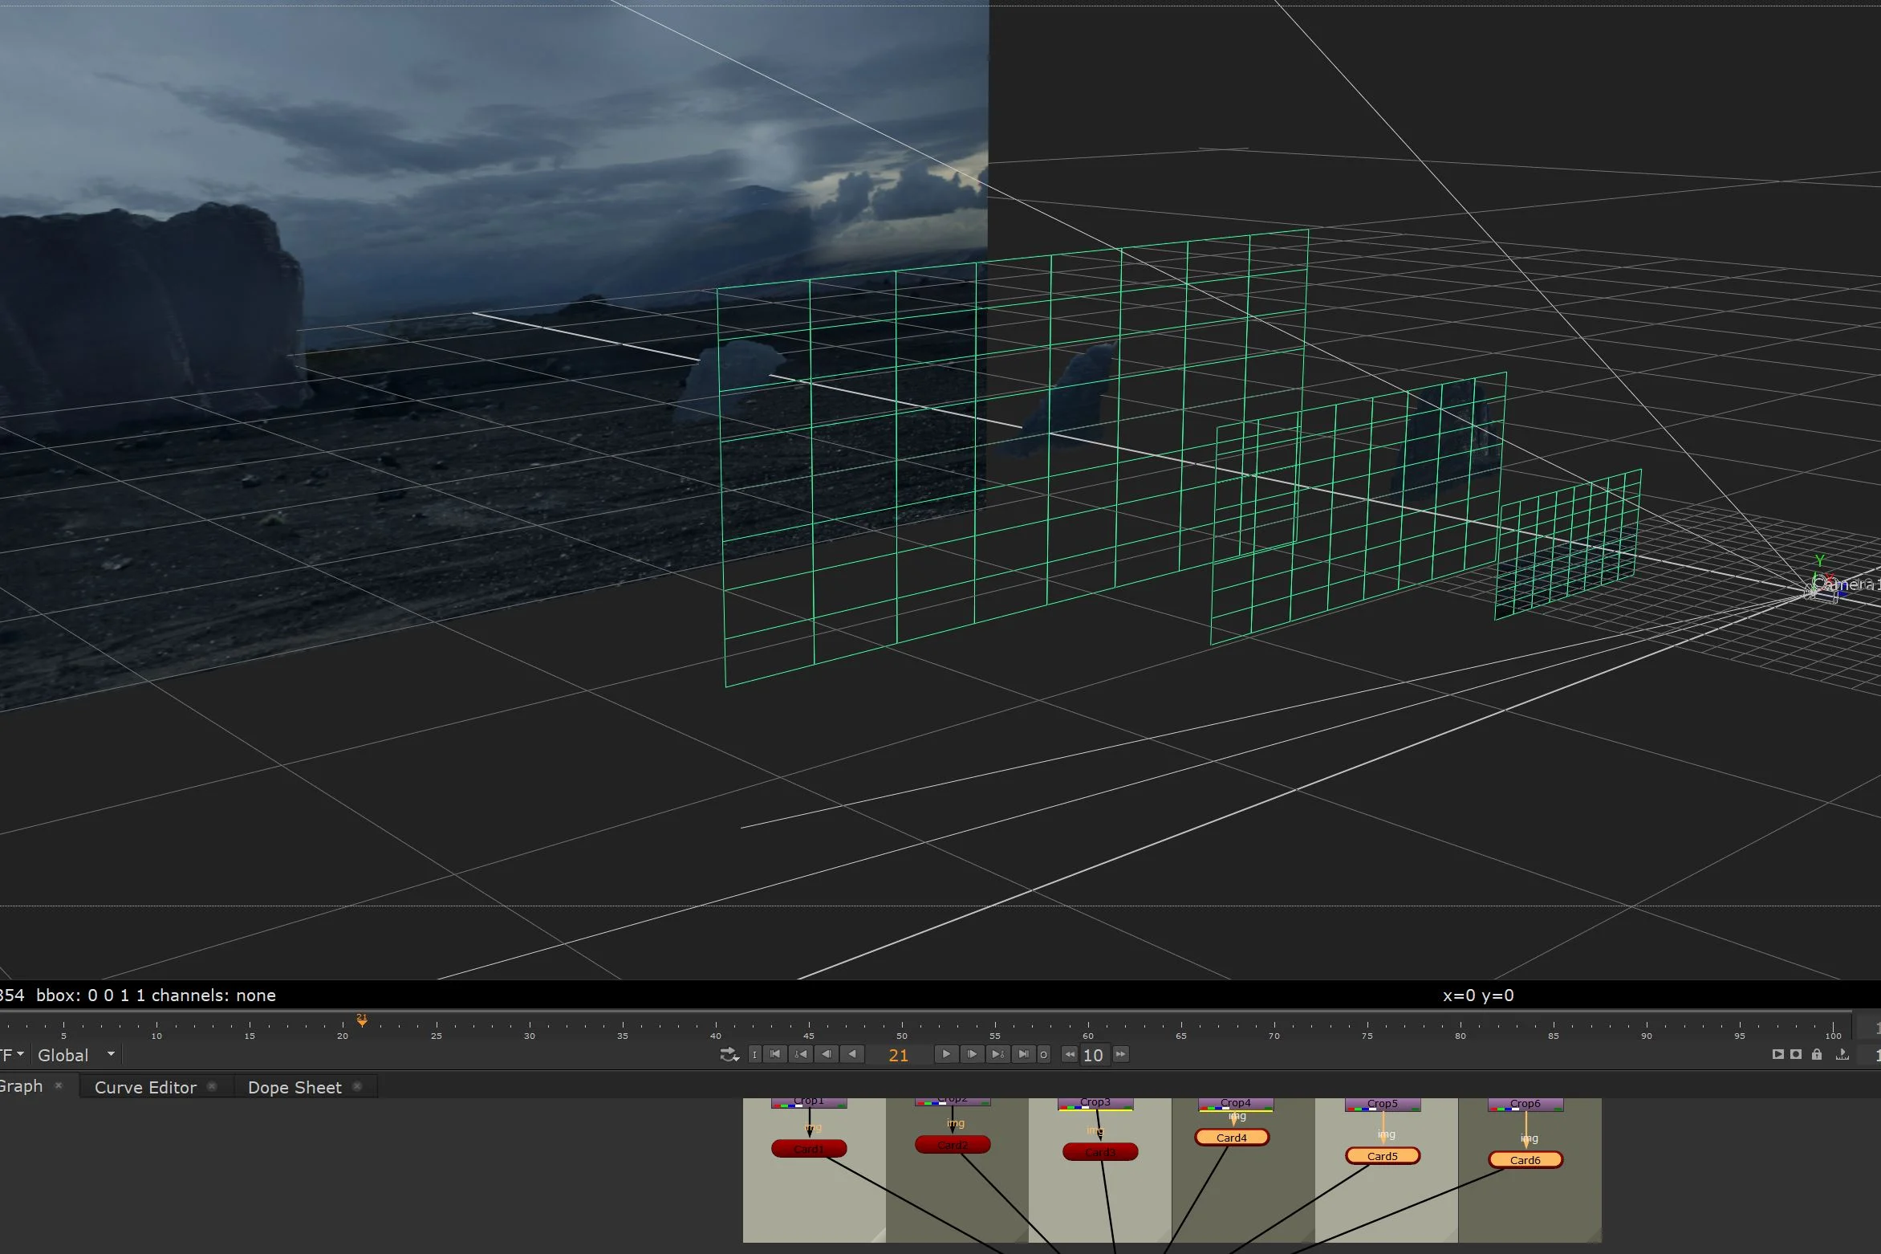Switch to the Dope Sheet tab
Screen dimensions: 1881x1254
click(295, 1087)
